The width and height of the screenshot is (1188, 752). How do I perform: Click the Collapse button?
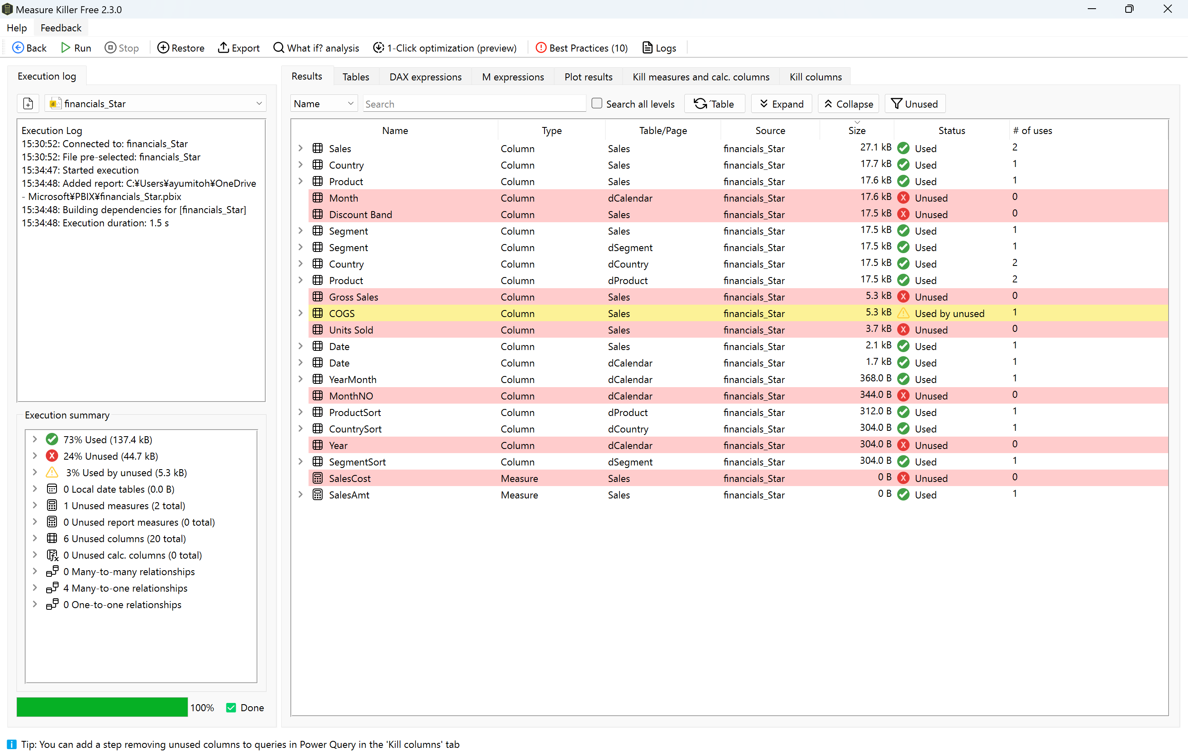click(x=848, y=103)
